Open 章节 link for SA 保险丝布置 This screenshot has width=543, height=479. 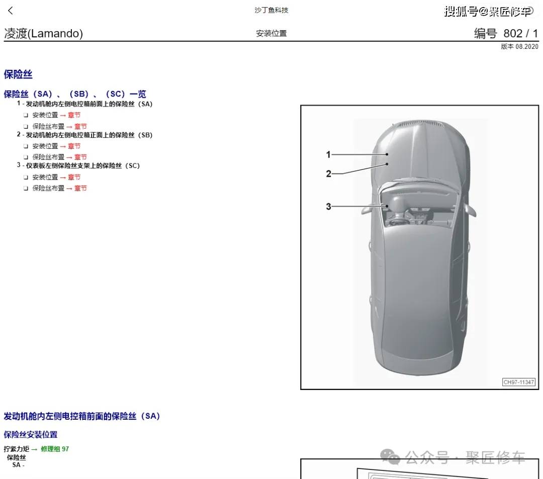[x=80, y=126]
